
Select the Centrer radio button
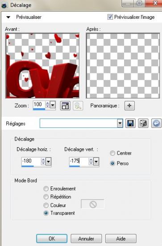pyautogui.click(x=112, y=153)
